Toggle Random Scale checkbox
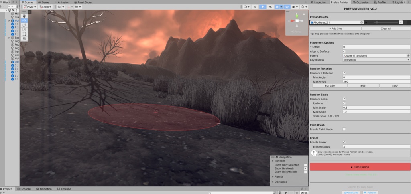411x194 pixels. pos(344,99)
